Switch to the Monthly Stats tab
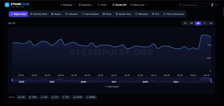The image size is (224, 106). pos(39,14)
